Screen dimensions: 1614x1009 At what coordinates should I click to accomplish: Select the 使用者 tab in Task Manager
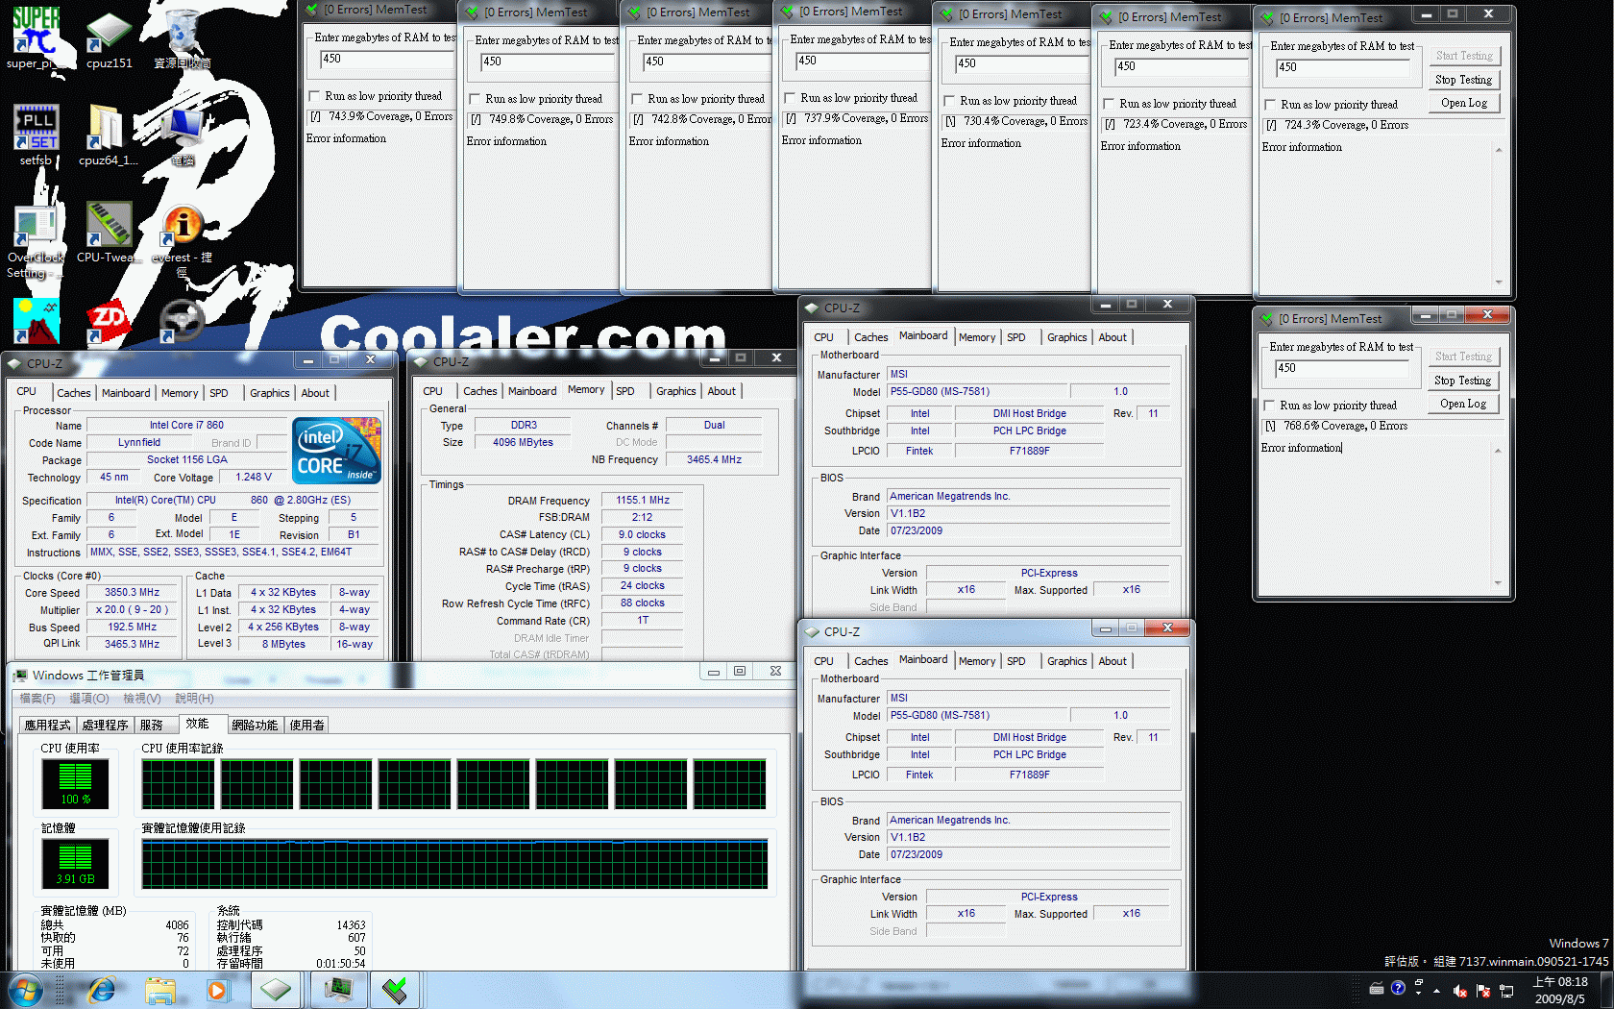(x=306, y=726)
